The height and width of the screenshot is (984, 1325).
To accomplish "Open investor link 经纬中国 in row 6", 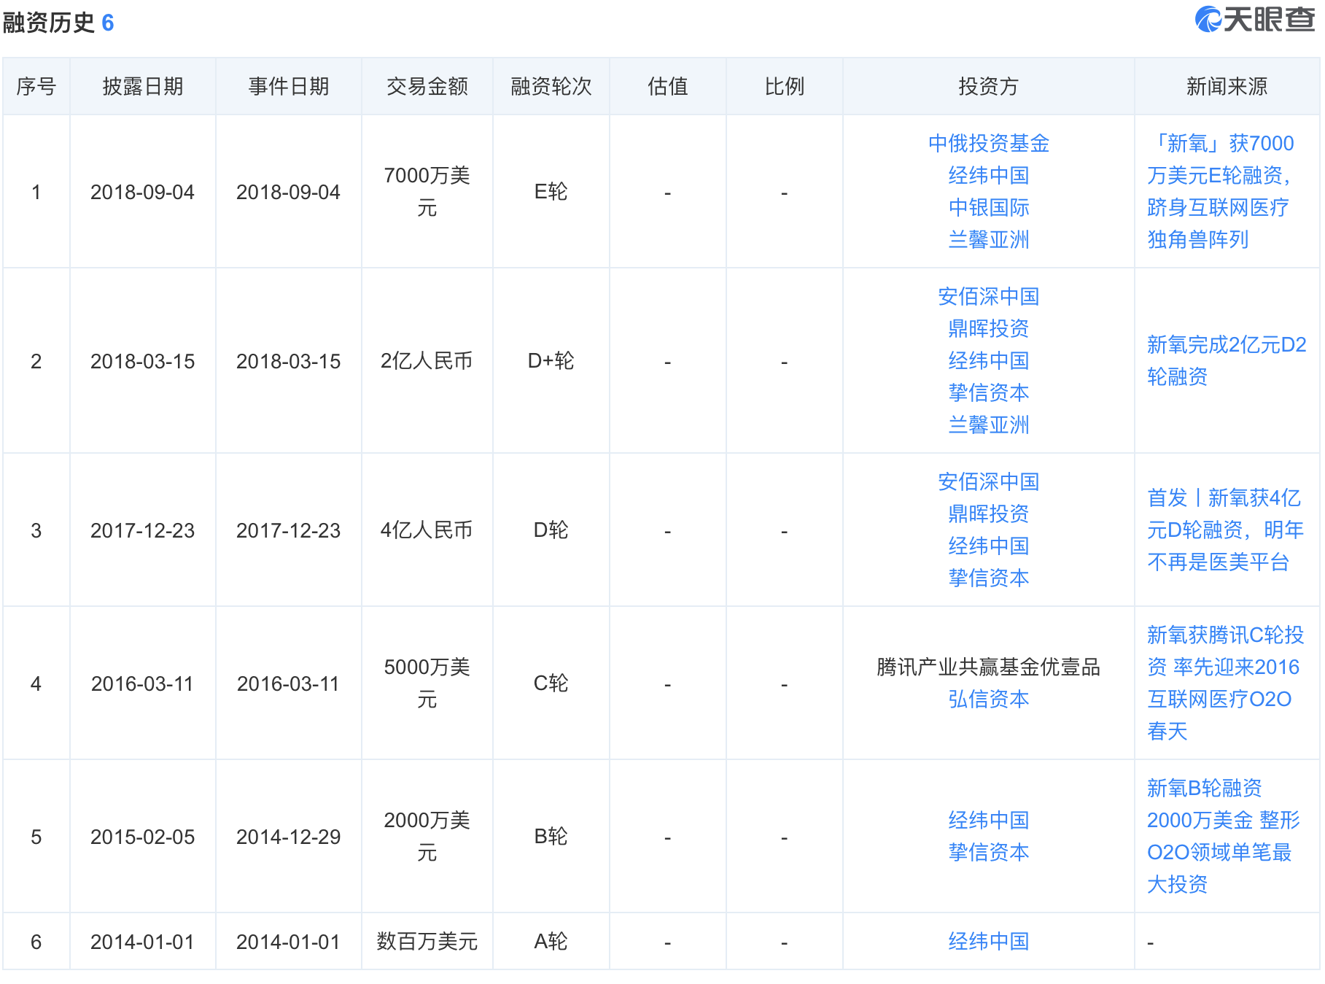I will coord(988,941).
